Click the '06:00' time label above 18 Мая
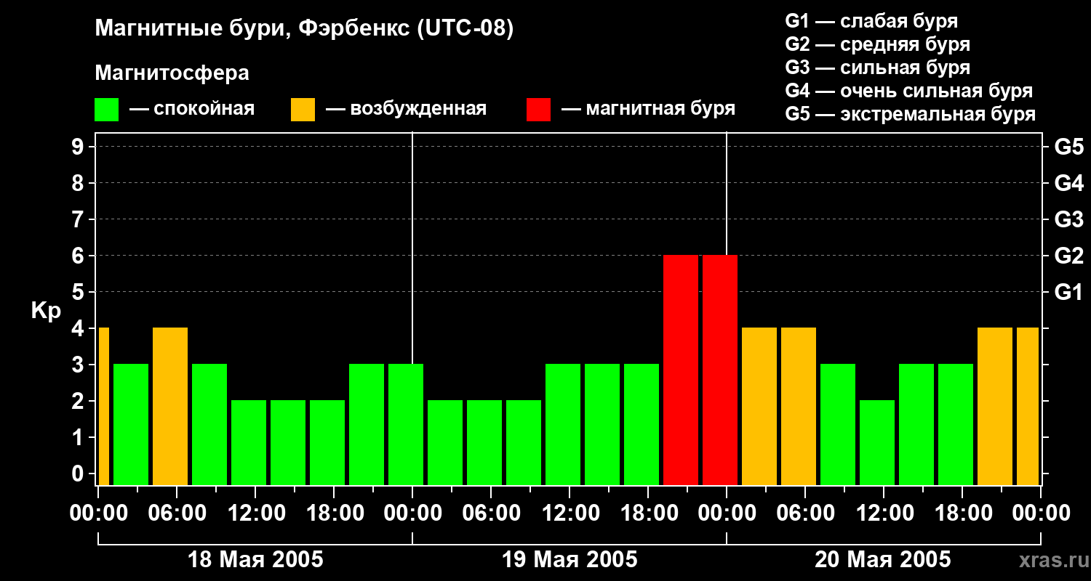1091x581 pixels. [177, 513]
